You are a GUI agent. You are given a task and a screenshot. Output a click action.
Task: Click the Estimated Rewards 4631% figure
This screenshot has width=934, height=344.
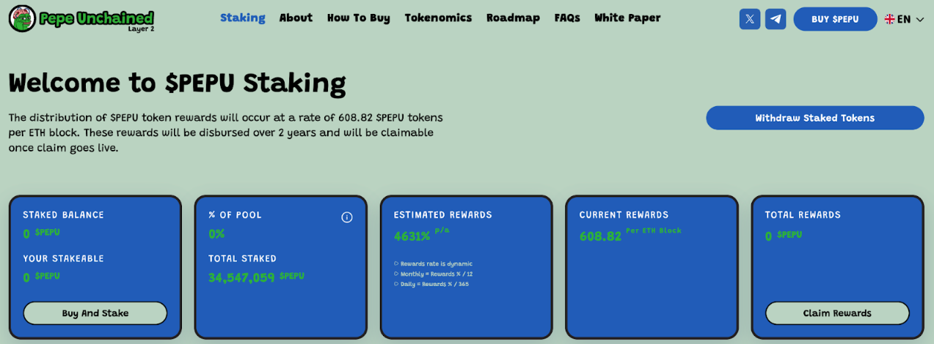412,236
